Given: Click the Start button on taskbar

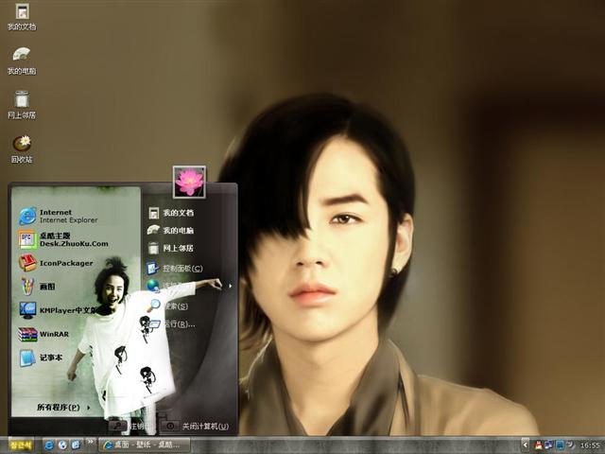Looking at the screenshot, I should pyautogui.click(x=21, y=445).
